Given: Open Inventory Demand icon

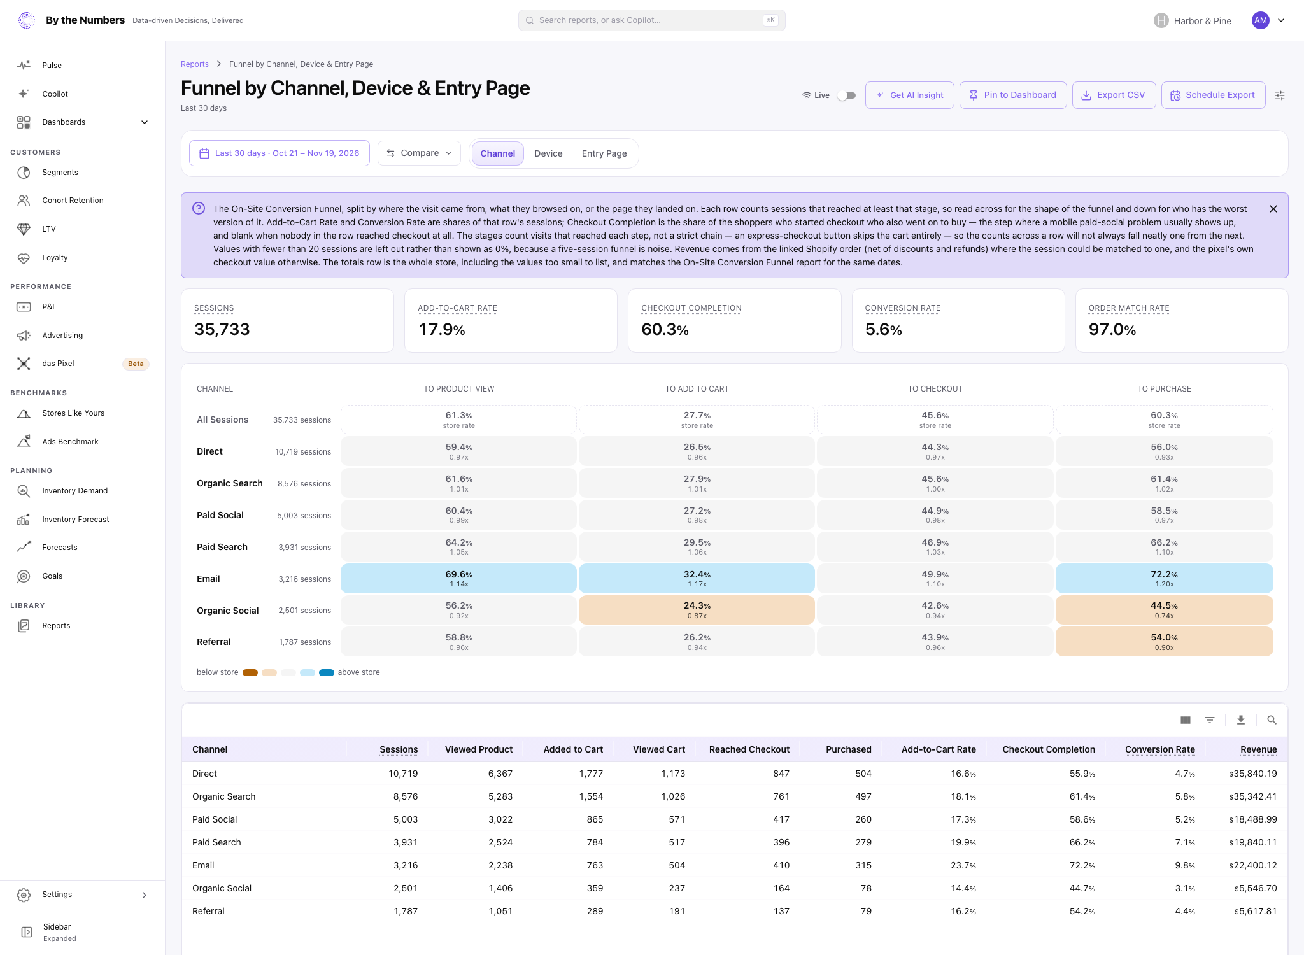Looking at the screenshot, I should click(x=24, y=491).
